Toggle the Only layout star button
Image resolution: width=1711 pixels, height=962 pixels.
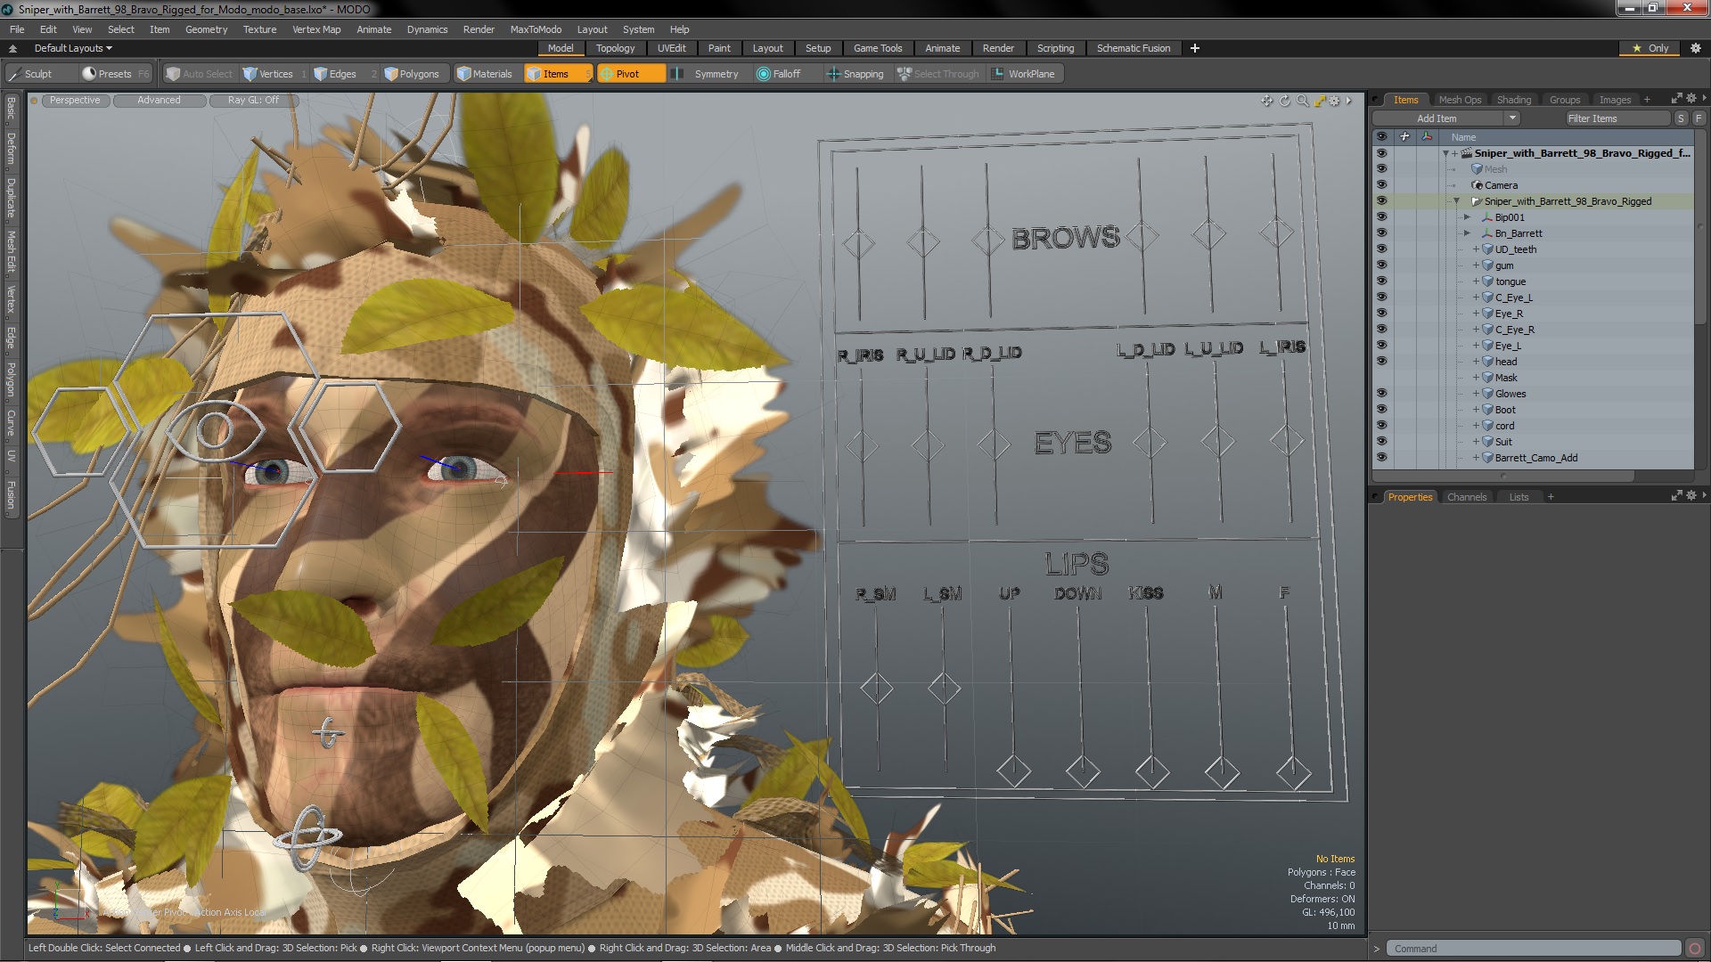click(1650, 48)
